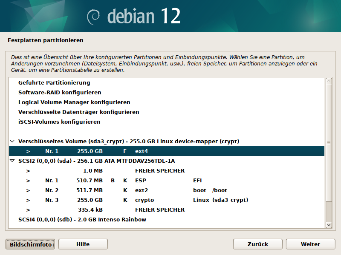Select Geführte Partitionierung option

(x=54, y=82)
